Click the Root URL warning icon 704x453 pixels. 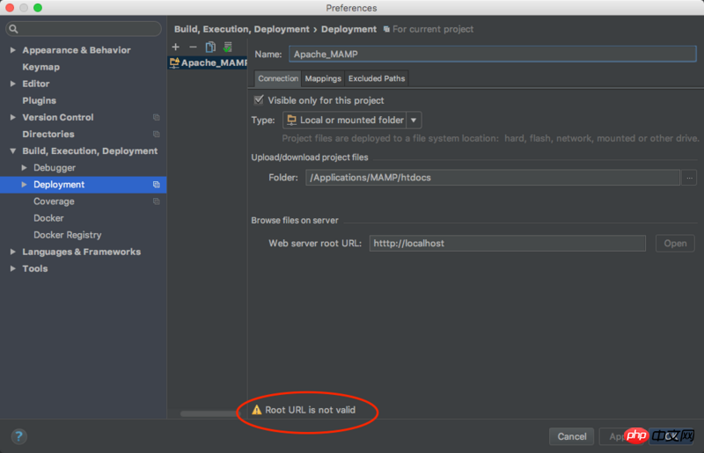(256, 409)
